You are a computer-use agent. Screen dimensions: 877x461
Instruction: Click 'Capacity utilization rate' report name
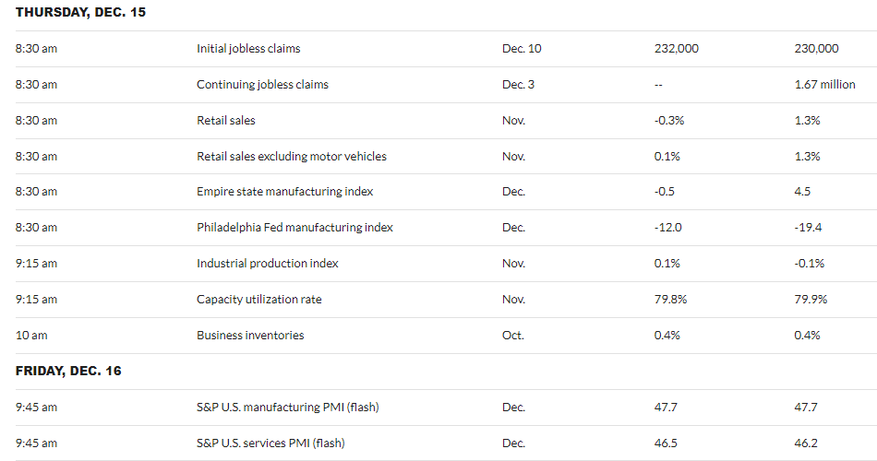(259, 299)
